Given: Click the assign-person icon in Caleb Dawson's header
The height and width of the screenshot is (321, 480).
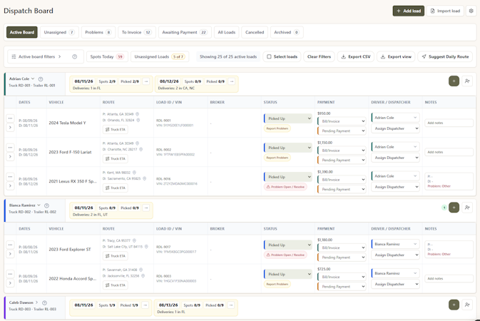Looking at the screenshot, I should [x=467, y=305].
